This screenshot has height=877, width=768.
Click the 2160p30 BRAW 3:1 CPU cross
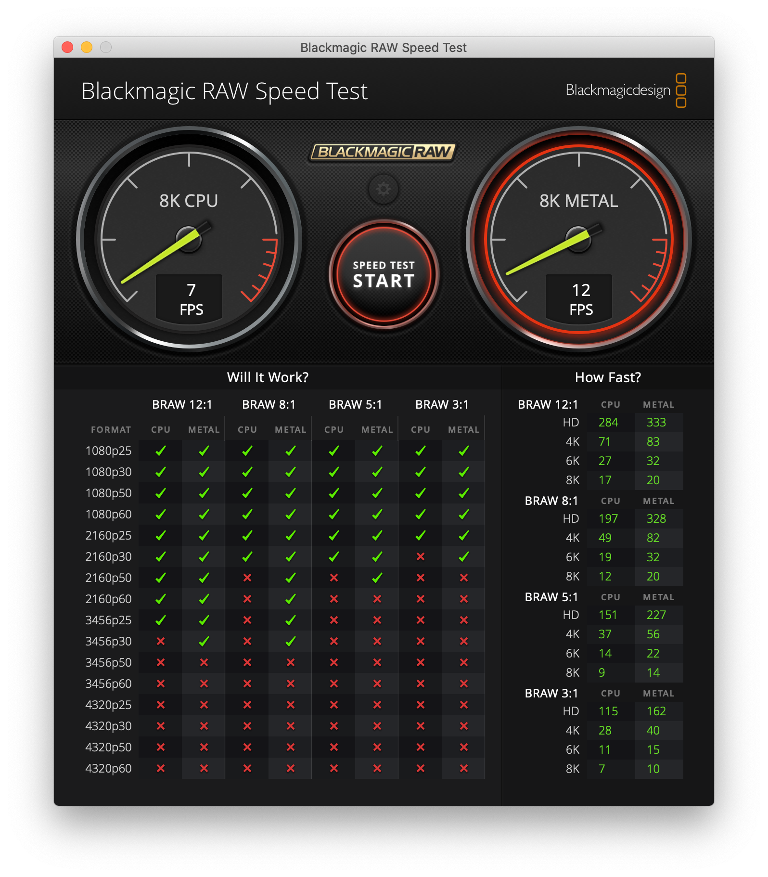(x=421, y=557)
